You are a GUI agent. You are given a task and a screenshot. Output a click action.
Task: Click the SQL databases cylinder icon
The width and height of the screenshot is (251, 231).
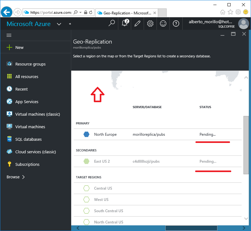(9, 139)
